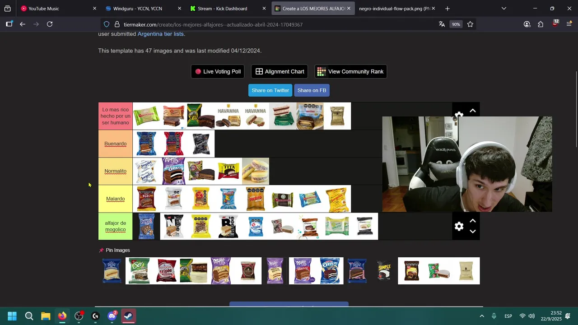
Task: Open the Firefox account icon
Action: 527,24
